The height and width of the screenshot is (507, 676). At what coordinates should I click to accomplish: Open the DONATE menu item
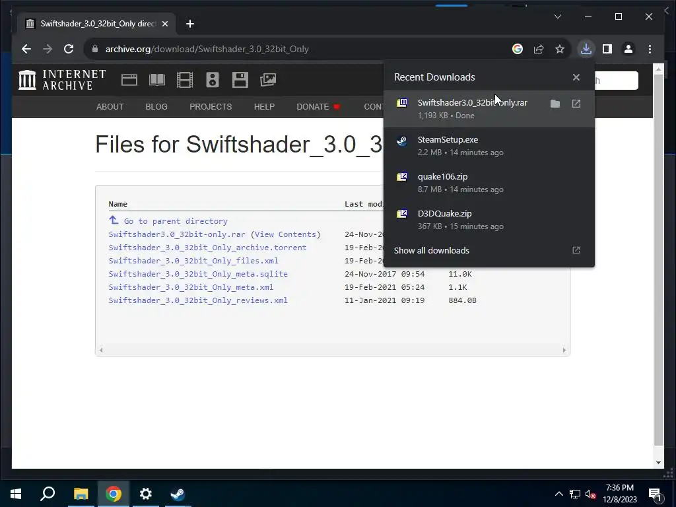pyautogui.click(x=318, y=106)
